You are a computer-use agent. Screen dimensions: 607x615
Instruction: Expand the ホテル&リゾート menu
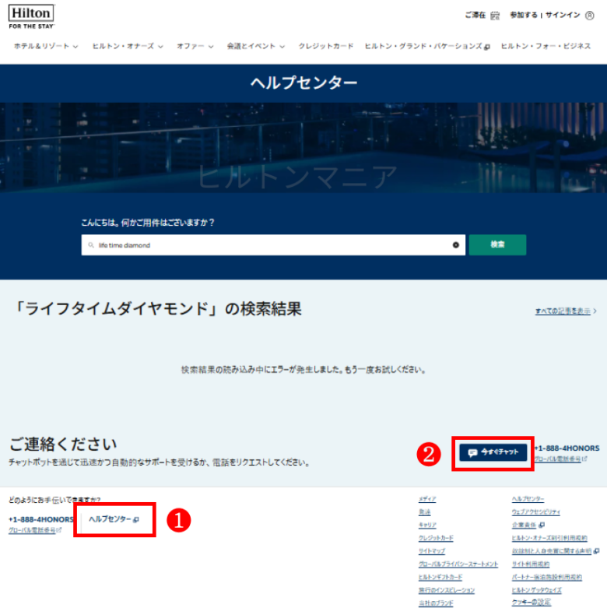(x=46, y=46)
